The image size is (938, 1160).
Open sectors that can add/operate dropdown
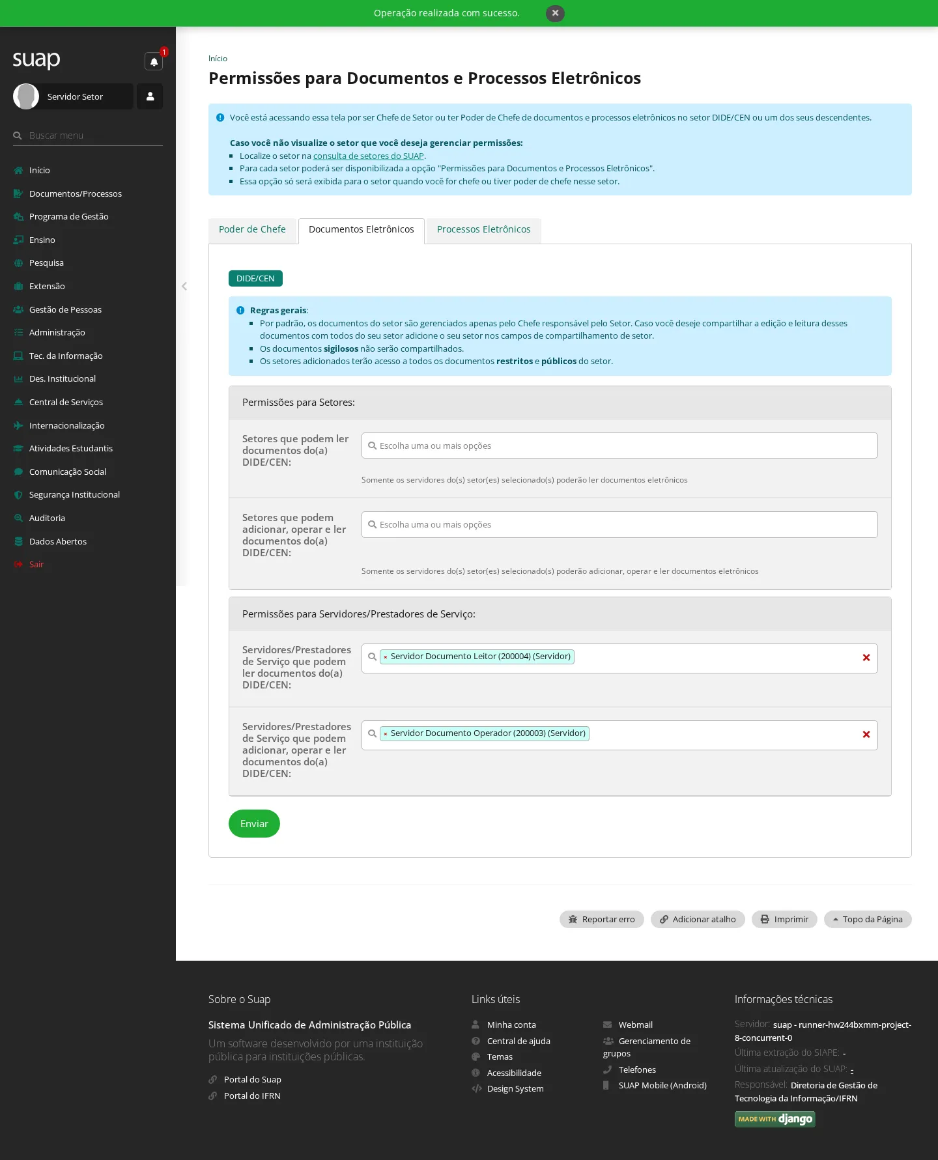click(619, 524)
